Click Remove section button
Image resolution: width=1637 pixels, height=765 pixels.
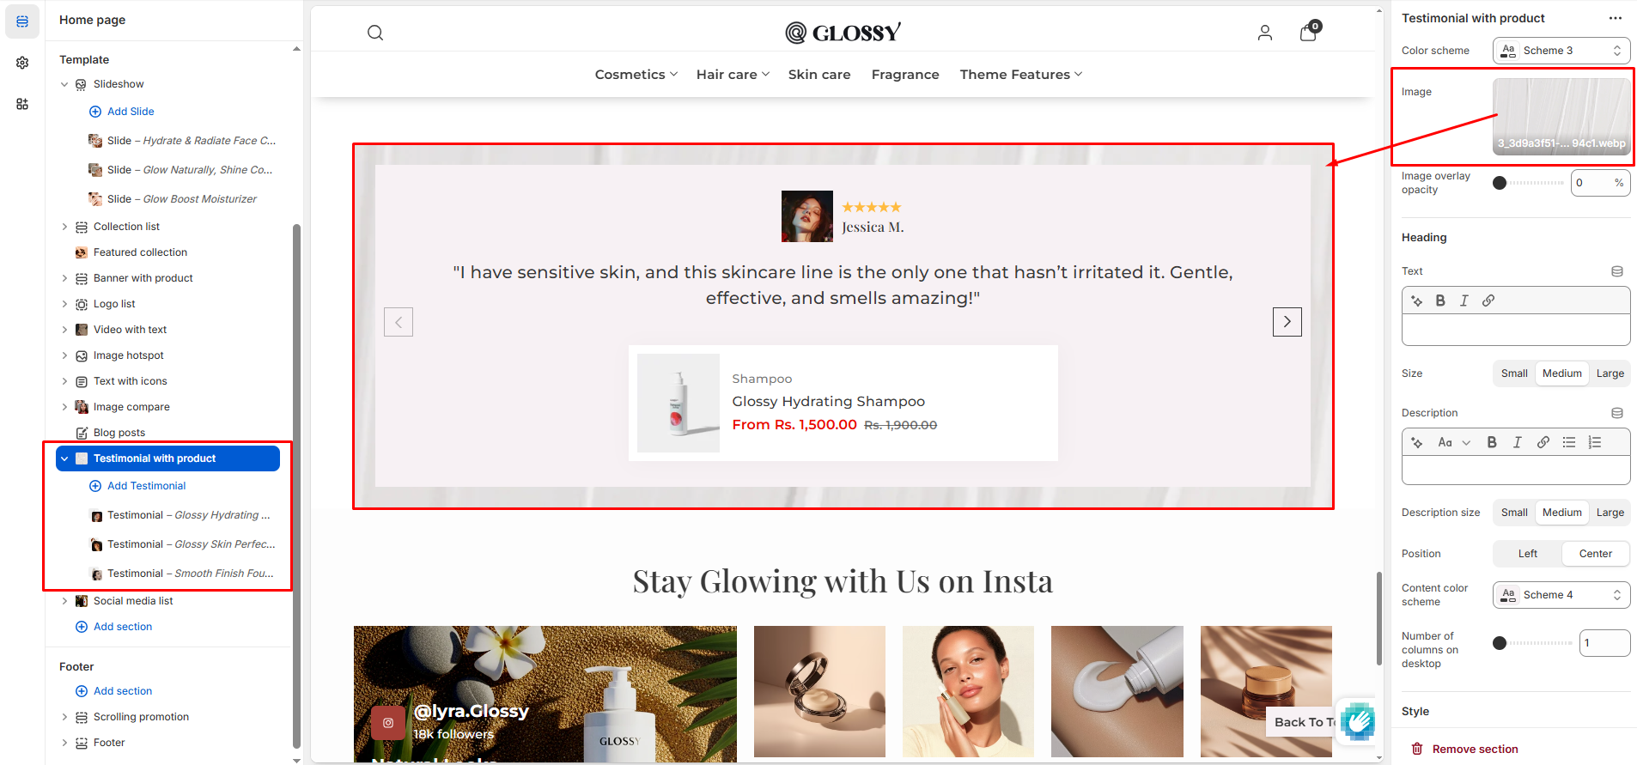pos(1464,749)
